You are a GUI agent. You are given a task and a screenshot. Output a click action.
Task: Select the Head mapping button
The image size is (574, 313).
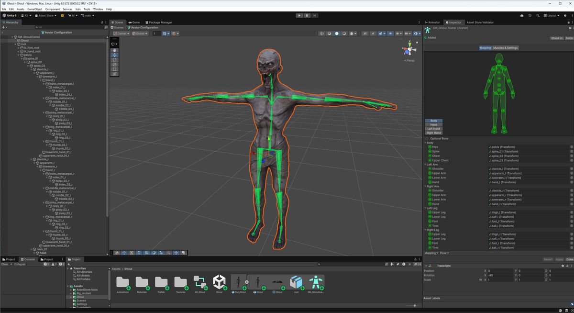click(x=434, y=125)
